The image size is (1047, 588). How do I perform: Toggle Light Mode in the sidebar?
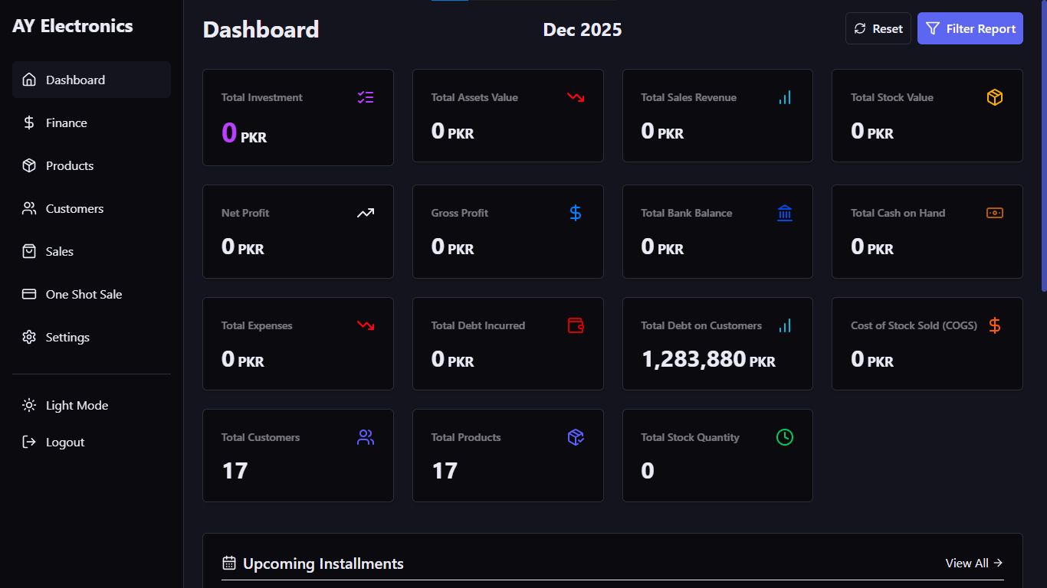pyautogui.click(x=77, y=405)
